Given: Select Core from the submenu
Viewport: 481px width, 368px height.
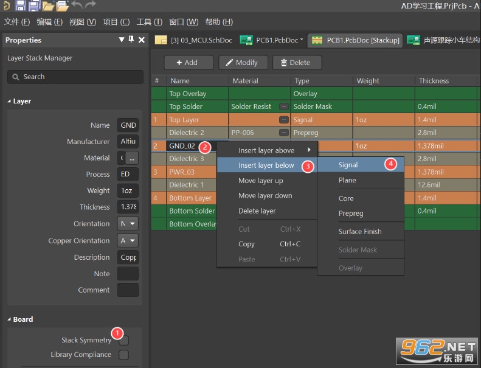Looking at the screenshot, I should point(361,198).
